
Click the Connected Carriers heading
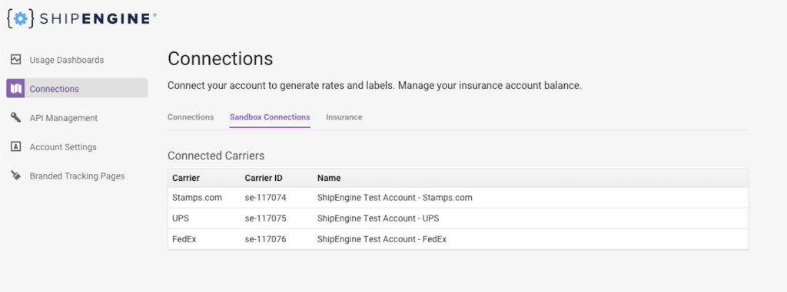216,156
